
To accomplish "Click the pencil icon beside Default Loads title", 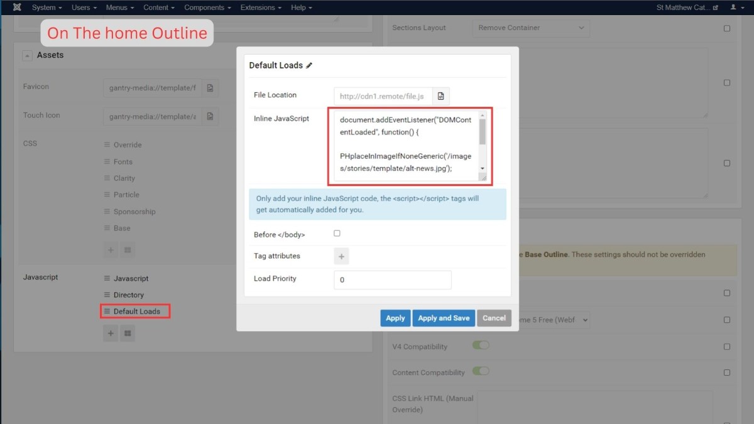I will 309,65.
